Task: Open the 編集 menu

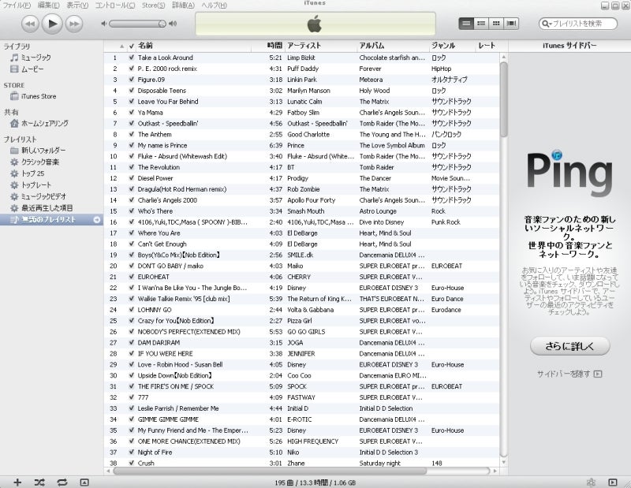Action: [x=48, y=5]
